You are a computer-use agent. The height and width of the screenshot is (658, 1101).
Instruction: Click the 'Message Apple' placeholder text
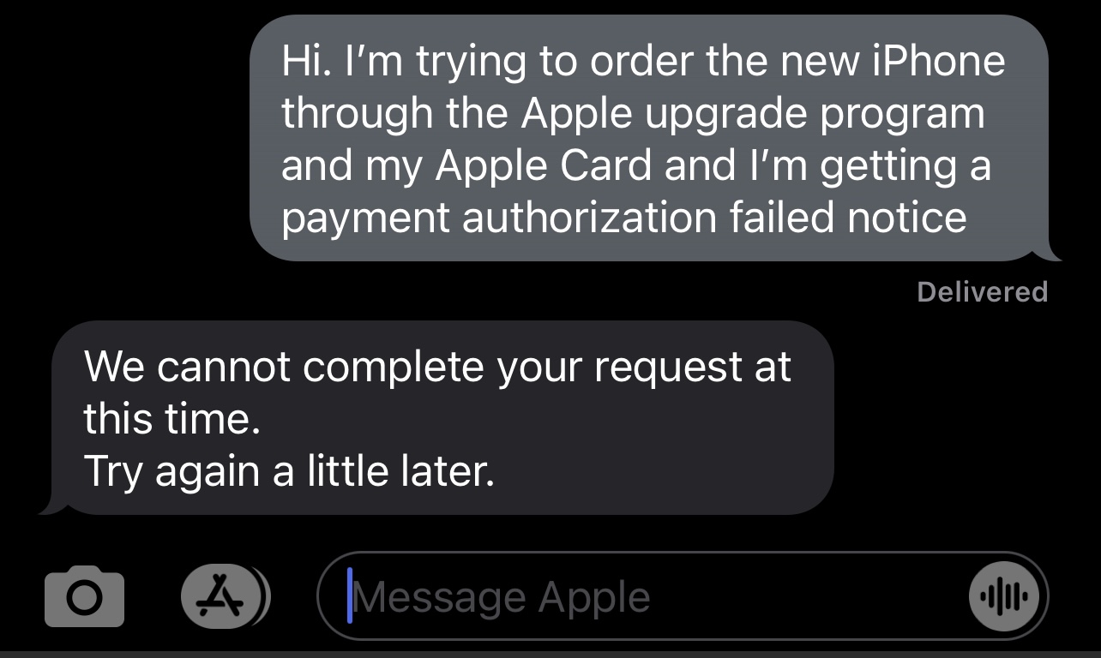click(502, 597)
